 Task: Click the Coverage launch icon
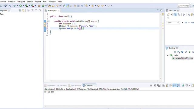[x=26, y=6]
